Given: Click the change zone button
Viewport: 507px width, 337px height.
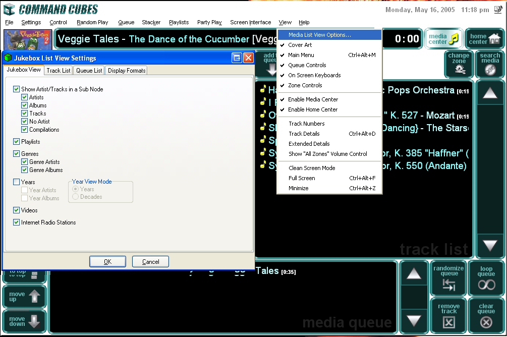Looking at the screenshot, I should (x=459, y=64).
